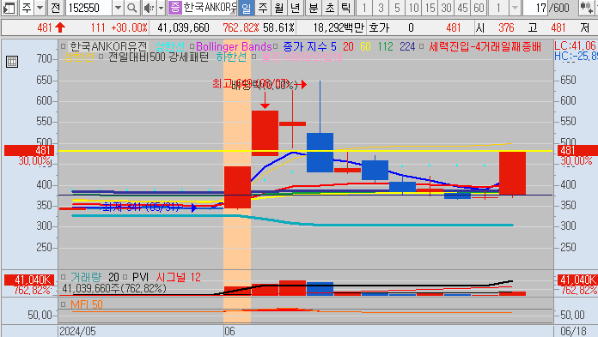
Task: Click the speaker sound icon
Action: pos(149,8)
